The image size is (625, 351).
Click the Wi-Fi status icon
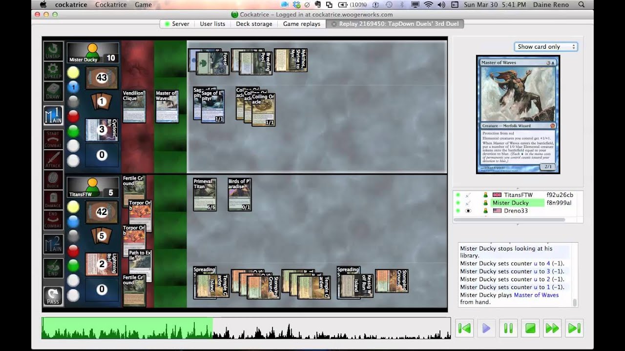tap(428, 5)
